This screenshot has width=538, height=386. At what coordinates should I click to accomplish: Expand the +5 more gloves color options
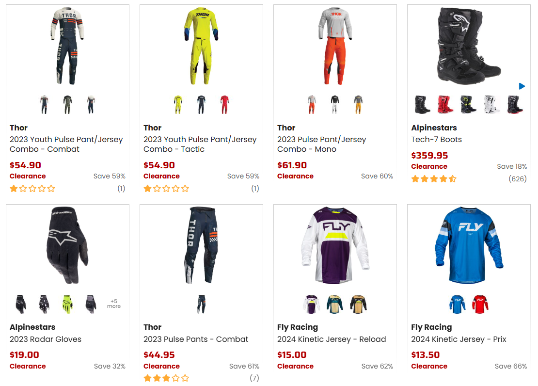(113, 303)
